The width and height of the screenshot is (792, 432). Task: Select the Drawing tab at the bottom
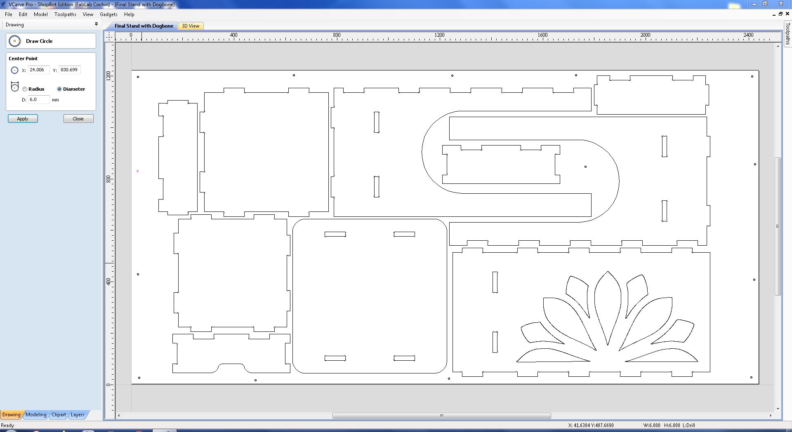(x=11, y=415)
